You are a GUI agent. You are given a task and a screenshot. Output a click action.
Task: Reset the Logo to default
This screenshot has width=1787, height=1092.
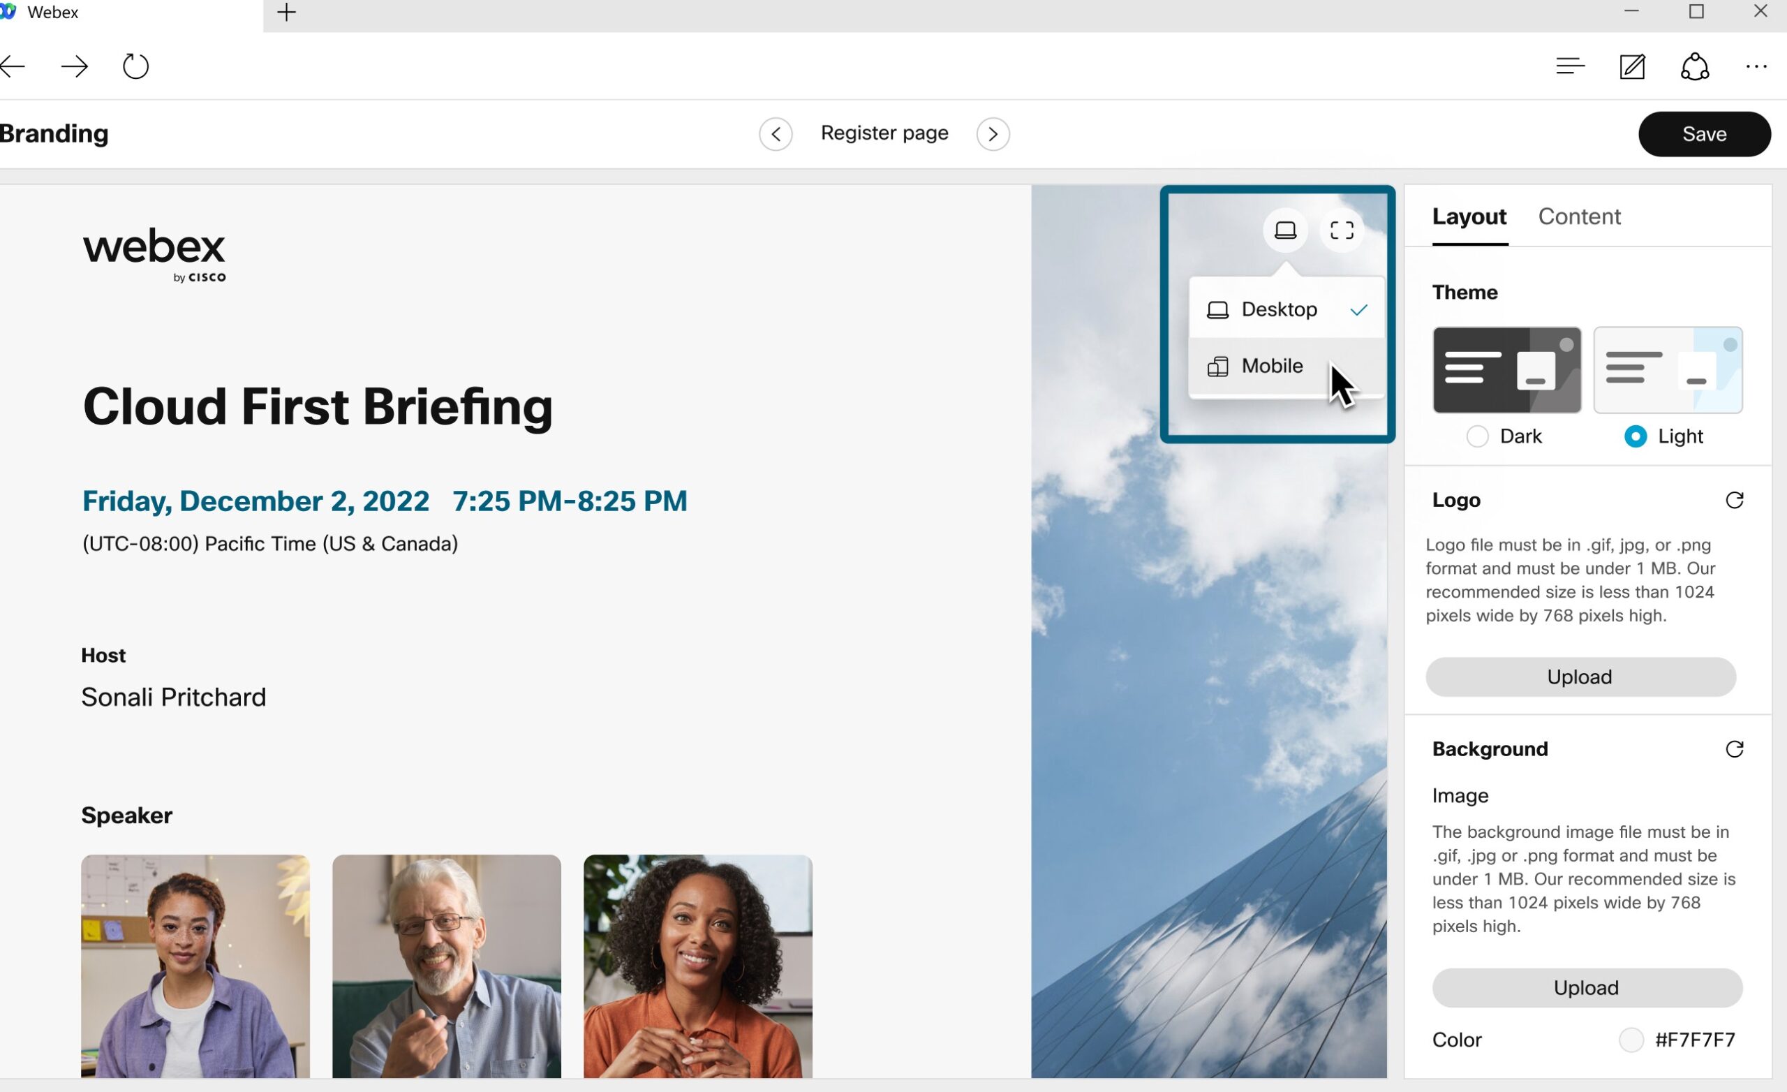1734,500
